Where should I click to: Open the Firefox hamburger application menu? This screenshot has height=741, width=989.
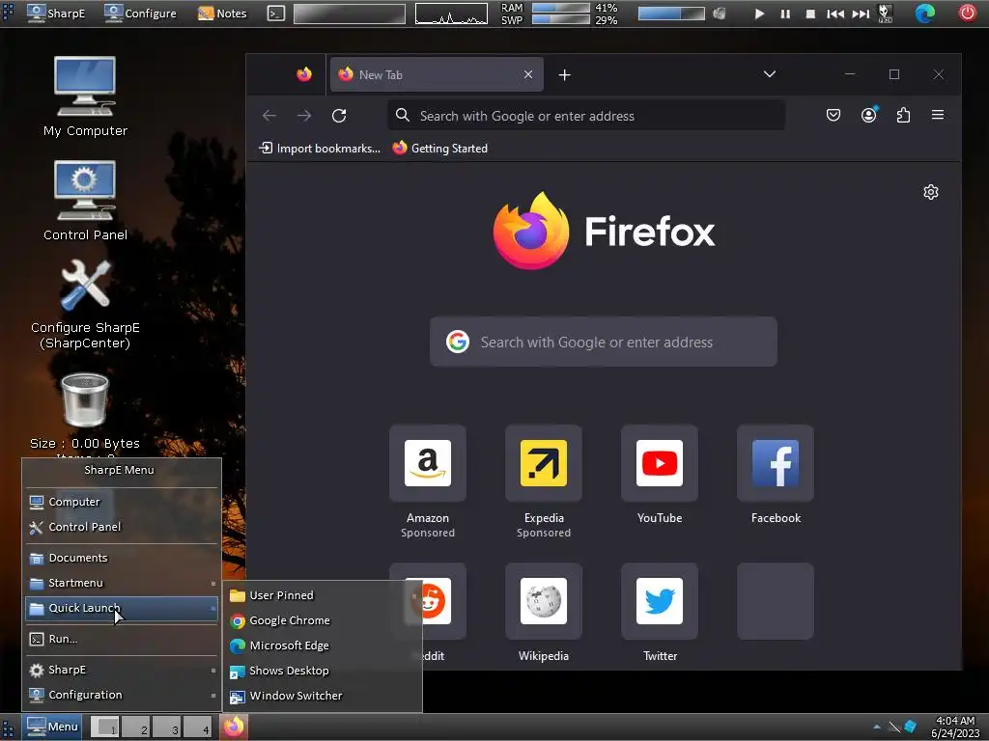pyautogui.click(x=938, y=115)
